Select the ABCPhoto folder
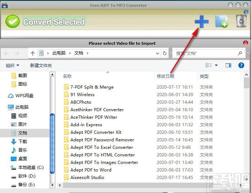The width and height of the screenshot is (251, 193). 81,102
